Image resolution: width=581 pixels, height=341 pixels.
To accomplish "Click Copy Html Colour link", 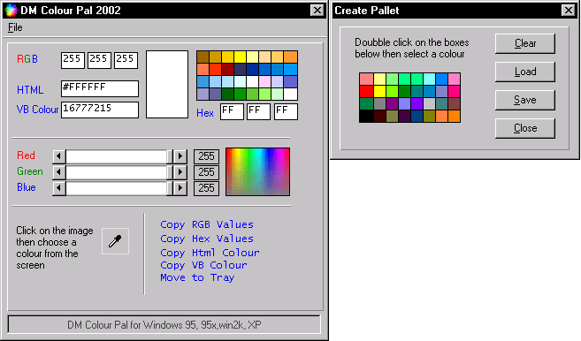I will [x=210, y=253].
